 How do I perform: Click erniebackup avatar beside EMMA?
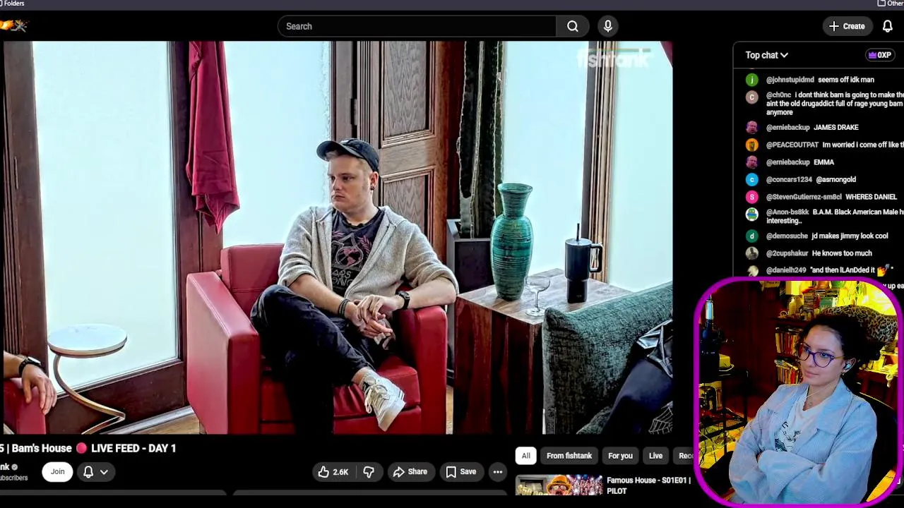point(751,162)
